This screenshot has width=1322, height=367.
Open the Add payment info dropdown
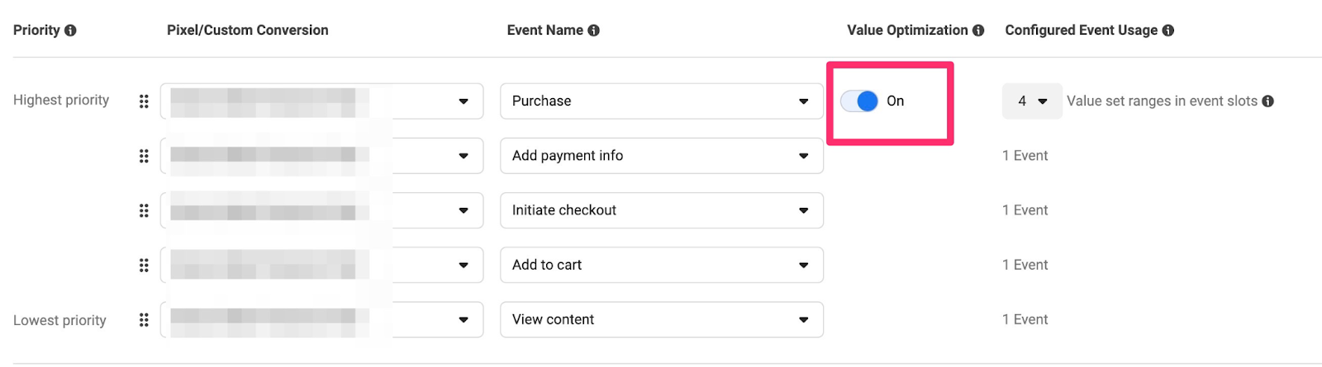click(x=662, y=156)
